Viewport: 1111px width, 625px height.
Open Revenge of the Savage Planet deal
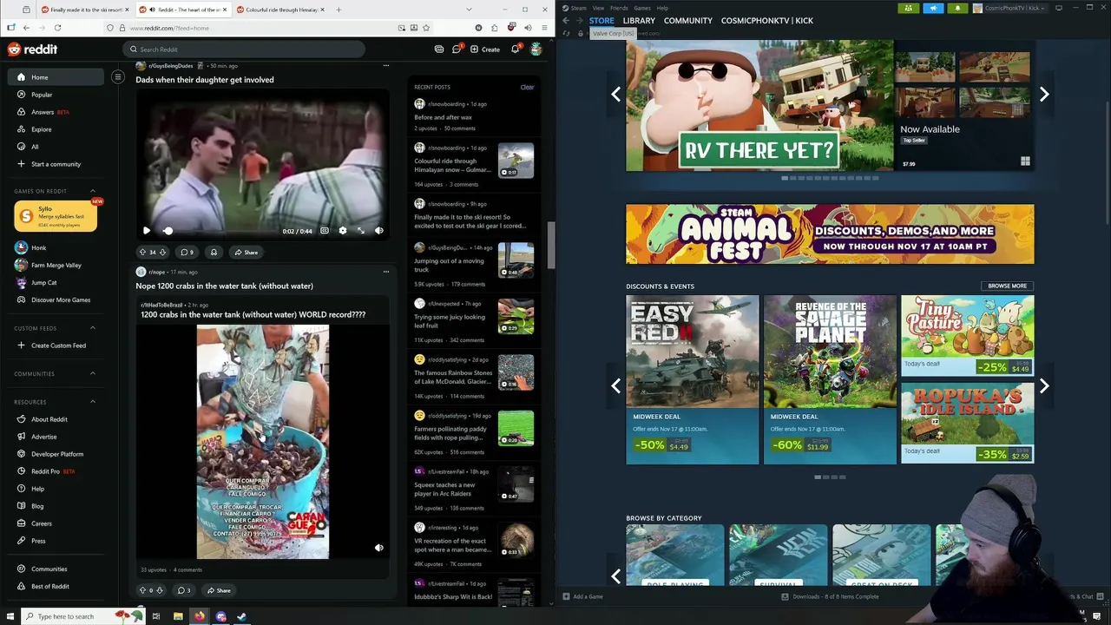(x=830, y=380)
